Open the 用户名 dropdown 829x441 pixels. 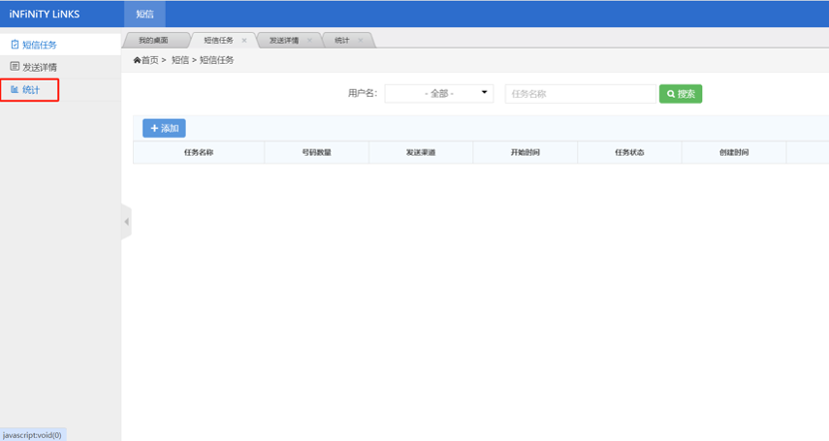click(439, 94)
